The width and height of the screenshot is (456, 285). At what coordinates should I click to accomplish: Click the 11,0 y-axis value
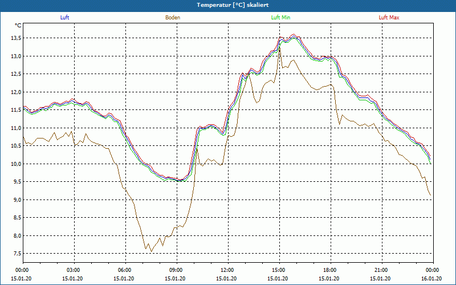(x=16, y=128)
